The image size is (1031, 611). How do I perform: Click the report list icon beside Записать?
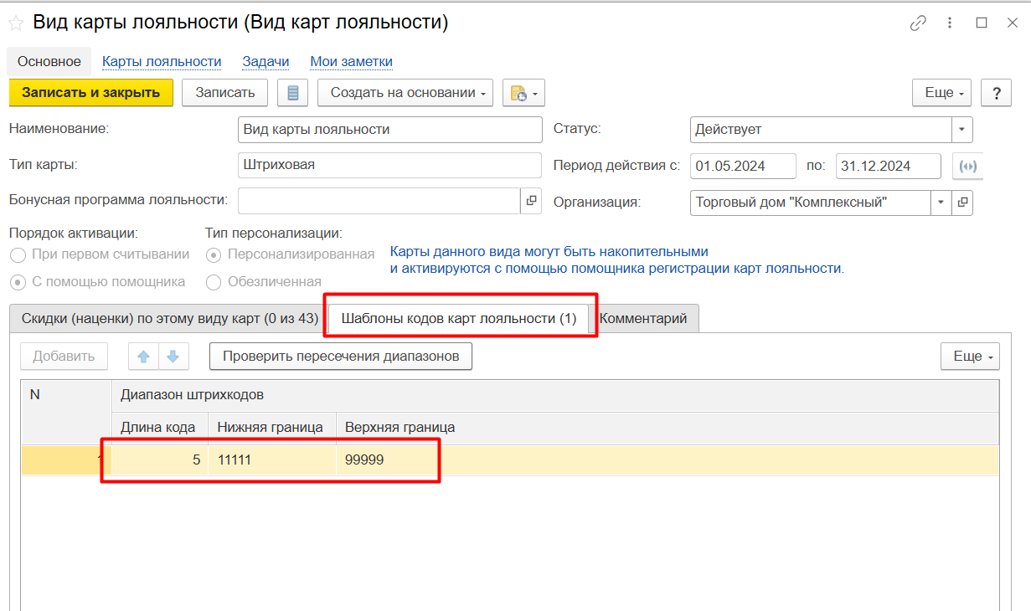292,93
